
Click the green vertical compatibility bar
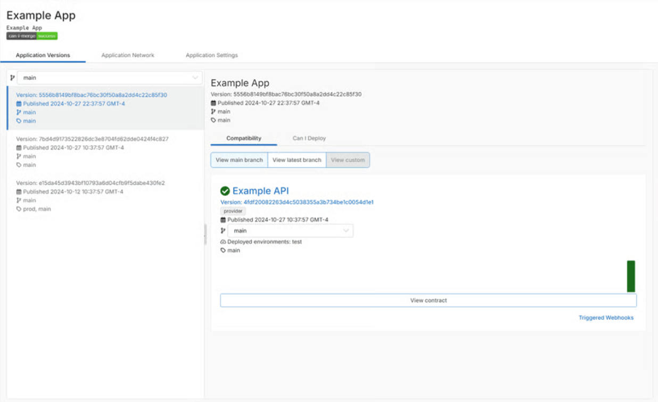(630, 277)
